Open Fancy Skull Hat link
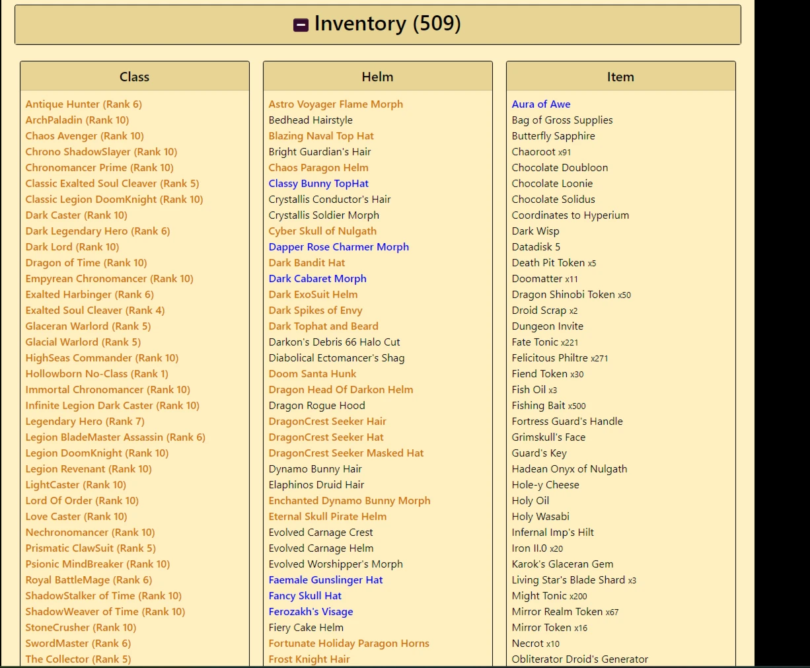Screen dimensions: 810x668 point(305,596)
